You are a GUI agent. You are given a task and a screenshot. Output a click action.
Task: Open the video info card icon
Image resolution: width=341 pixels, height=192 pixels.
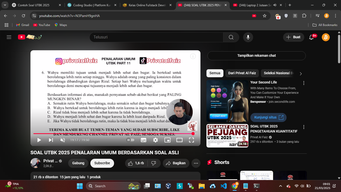(x=193, y=56)
